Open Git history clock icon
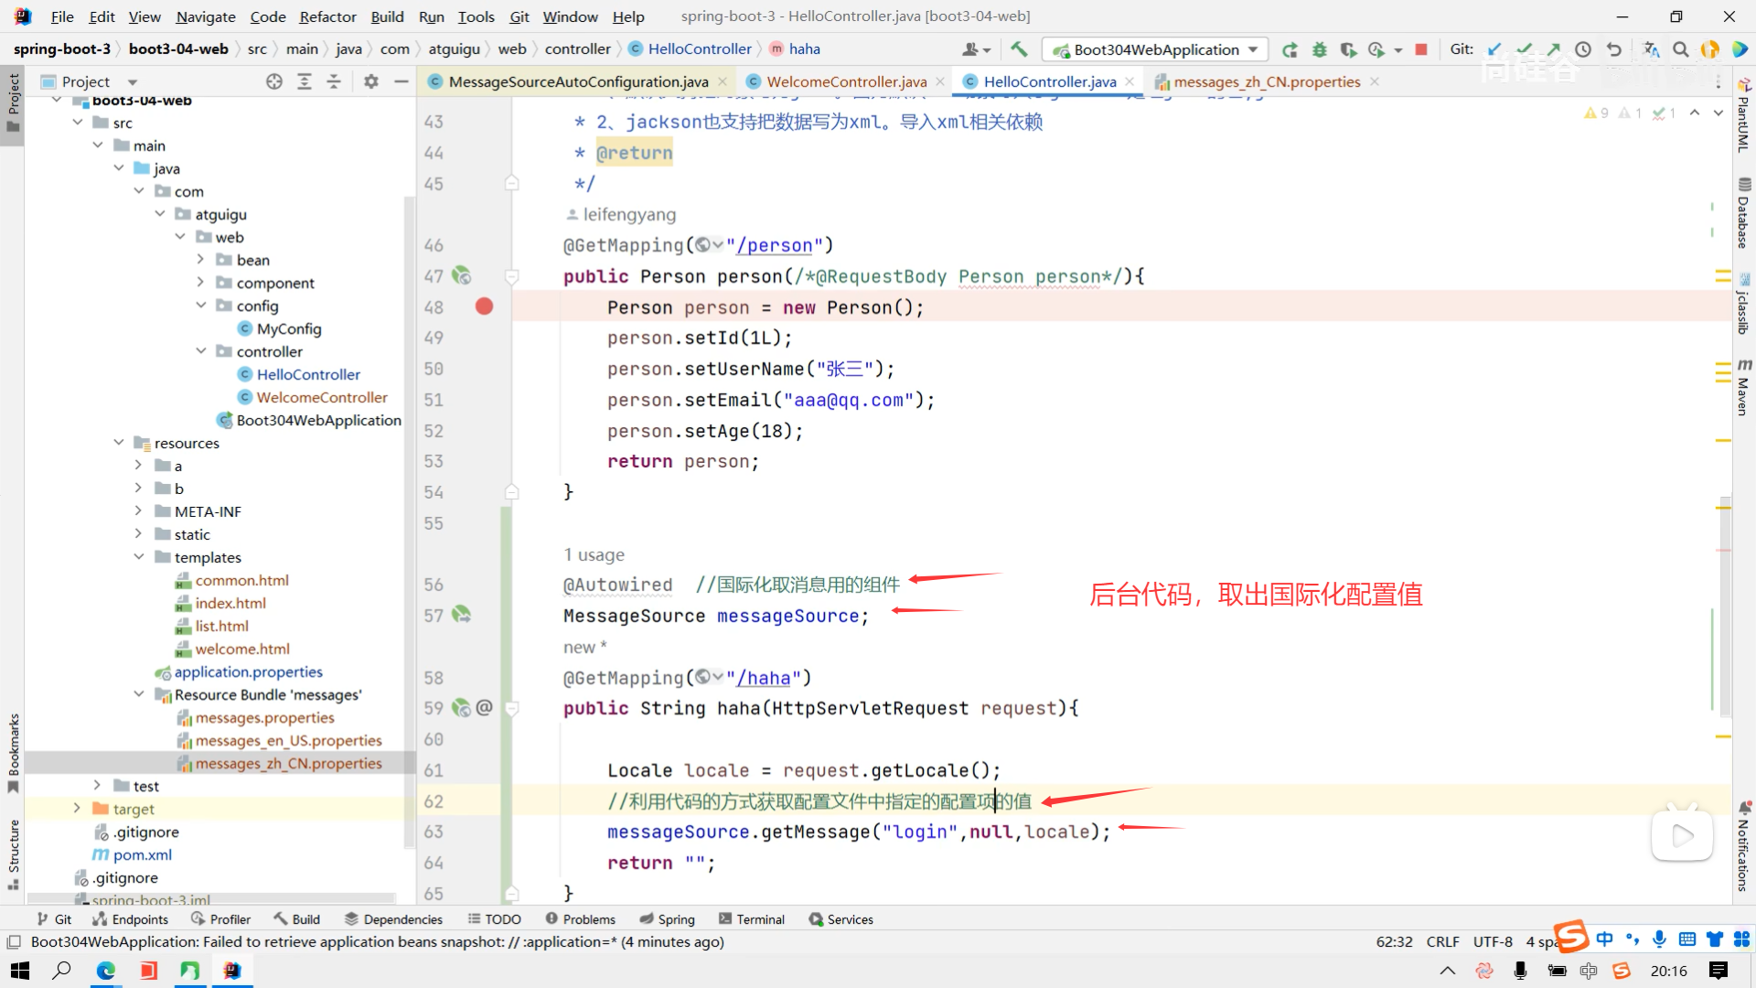 (x=1583, y=49)
